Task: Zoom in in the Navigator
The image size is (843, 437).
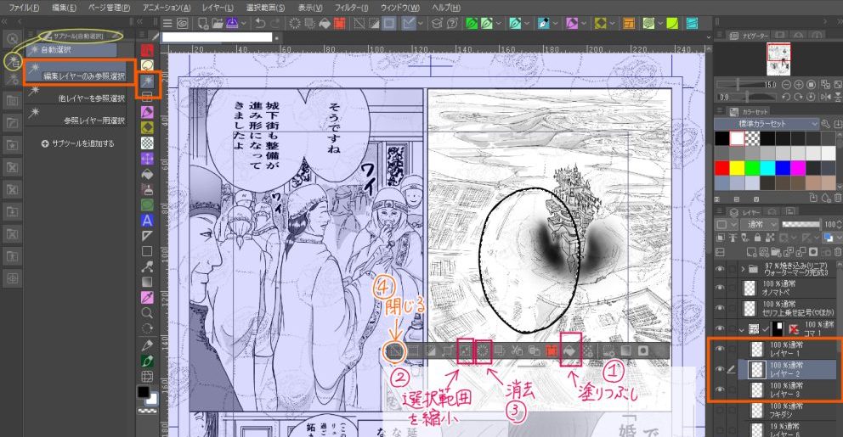Action: click(799, 85)
